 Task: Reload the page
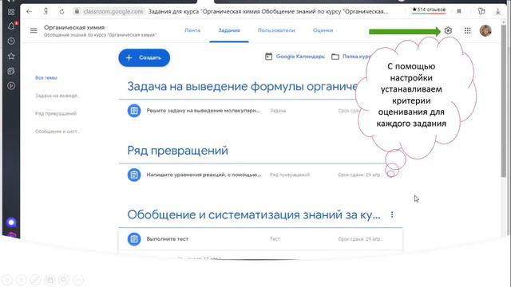point(61,11)
